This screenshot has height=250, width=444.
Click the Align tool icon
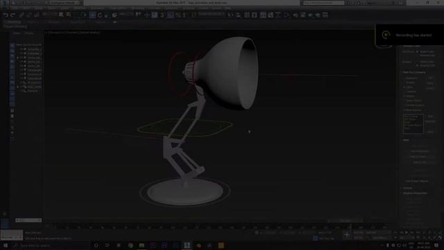239,15
